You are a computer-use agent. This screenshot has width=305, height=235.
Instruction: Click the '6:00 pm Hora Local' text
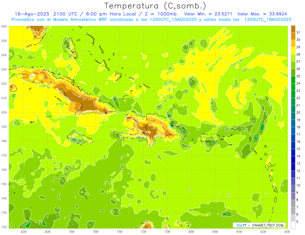click(111, 14)
